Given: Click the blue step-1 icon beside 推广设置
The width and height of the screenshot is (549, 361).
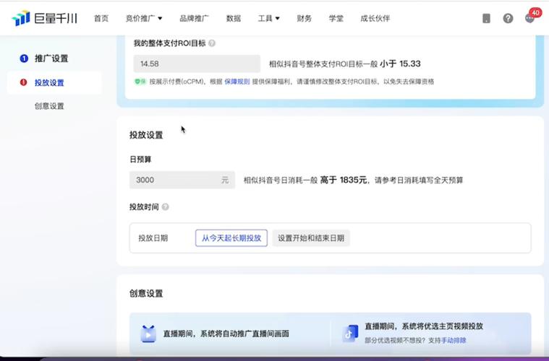Looking at the screenshot, I should [24, 58].
